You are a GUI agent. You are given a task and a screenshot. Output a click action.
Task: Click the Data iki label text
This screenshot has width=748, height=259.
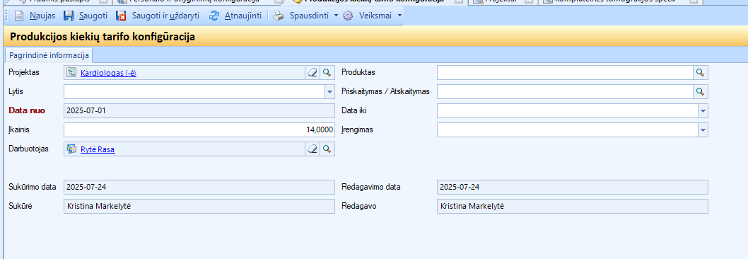(x=354, y=111)
